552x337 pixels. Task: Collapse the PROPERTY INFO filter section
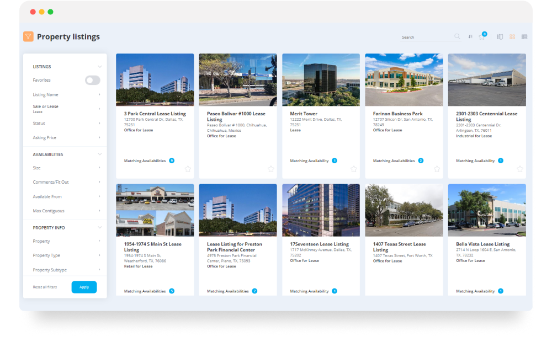(99, 228)
